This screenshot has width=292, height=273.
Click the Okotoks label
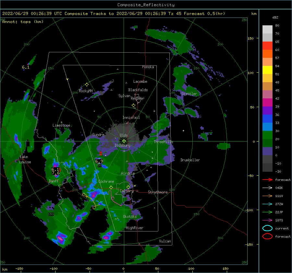[x=130, y=216]
